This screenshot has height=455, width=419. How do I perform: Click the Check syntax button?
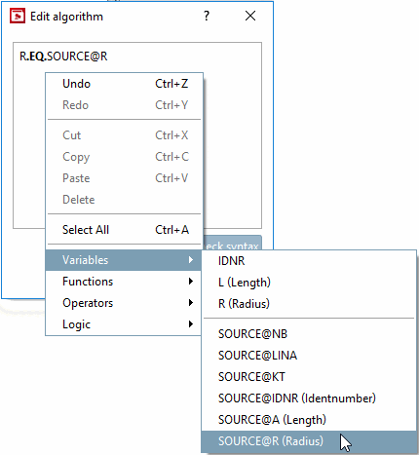coord(233,243)
